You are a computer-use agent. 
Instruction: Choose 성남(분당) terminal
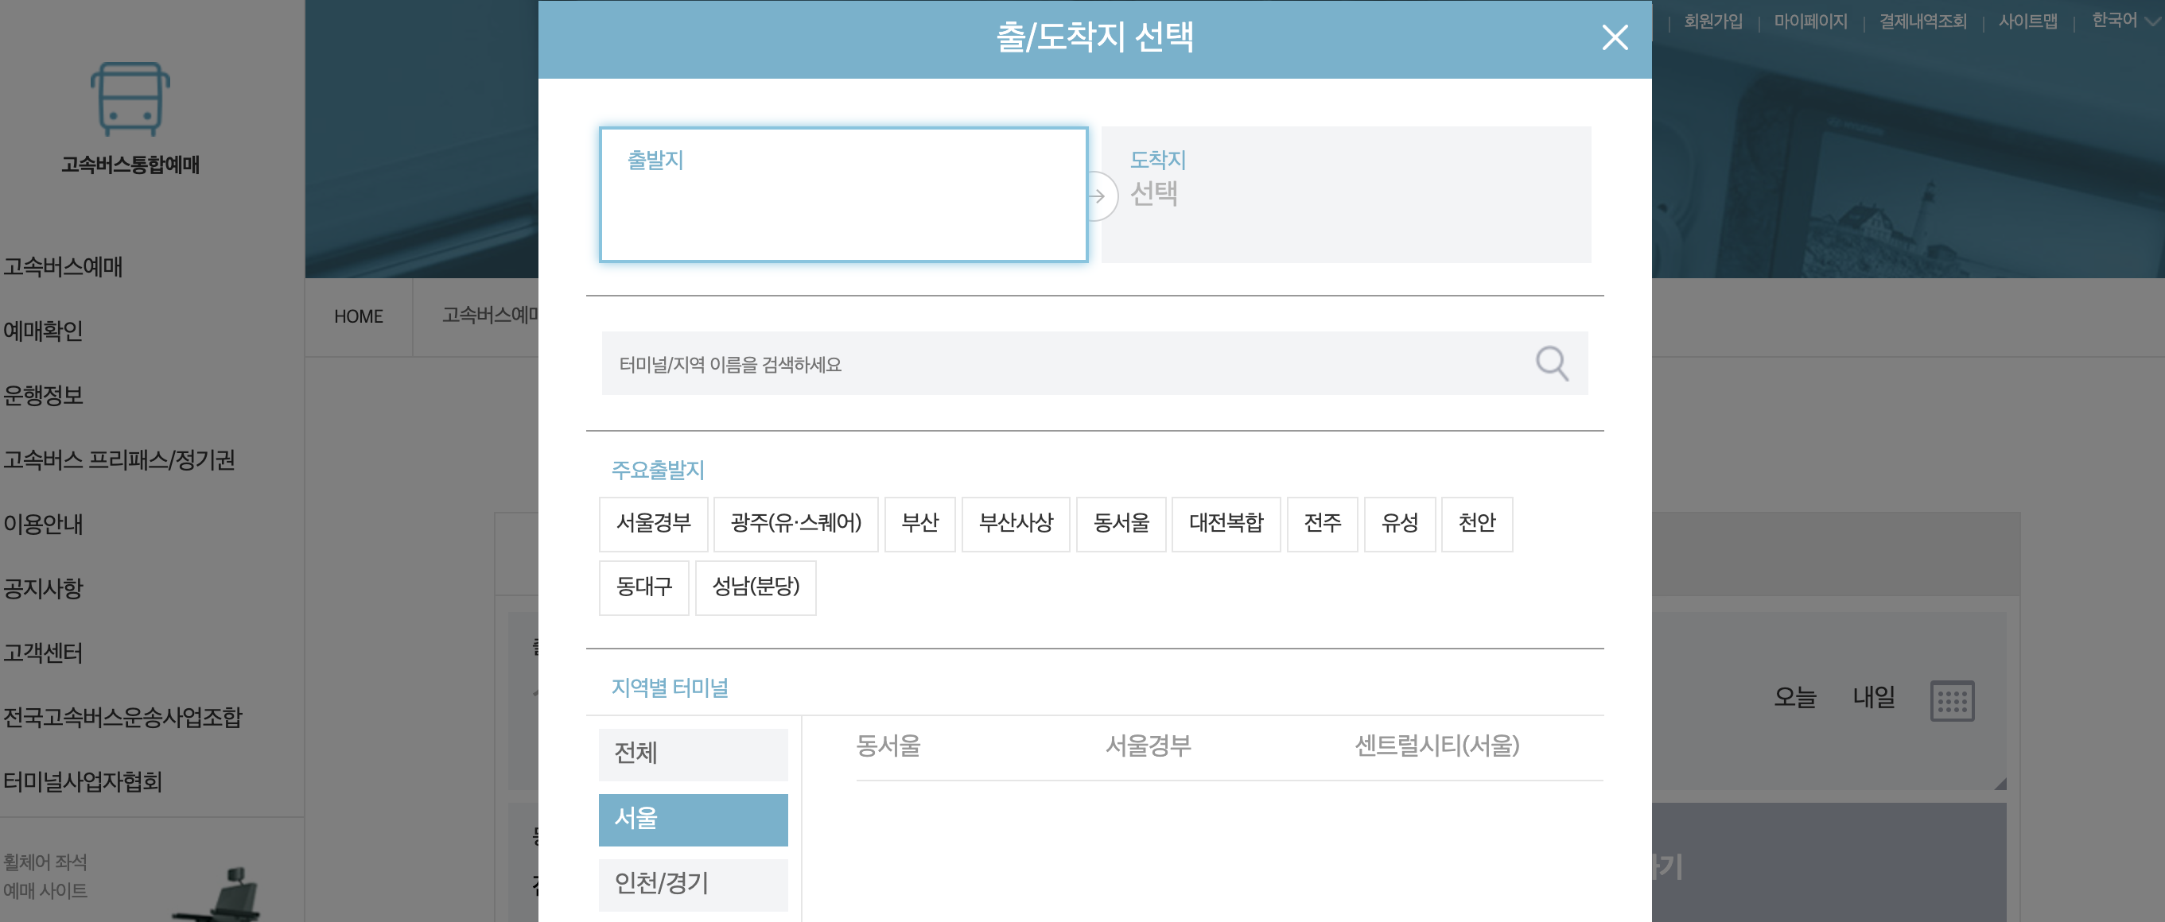[x=755, y=588]
